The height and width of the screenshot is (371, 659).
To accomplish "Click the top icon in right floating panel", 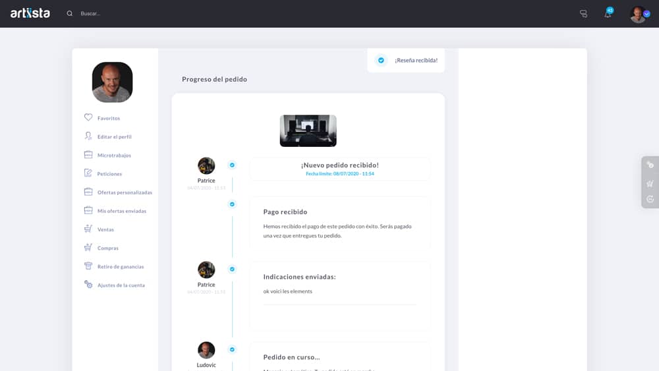I will coord(650,165).
